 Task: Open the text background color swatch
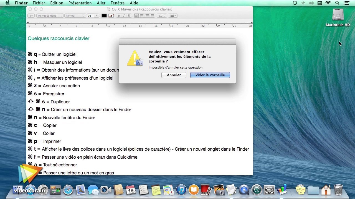click(x=111, y=16)
